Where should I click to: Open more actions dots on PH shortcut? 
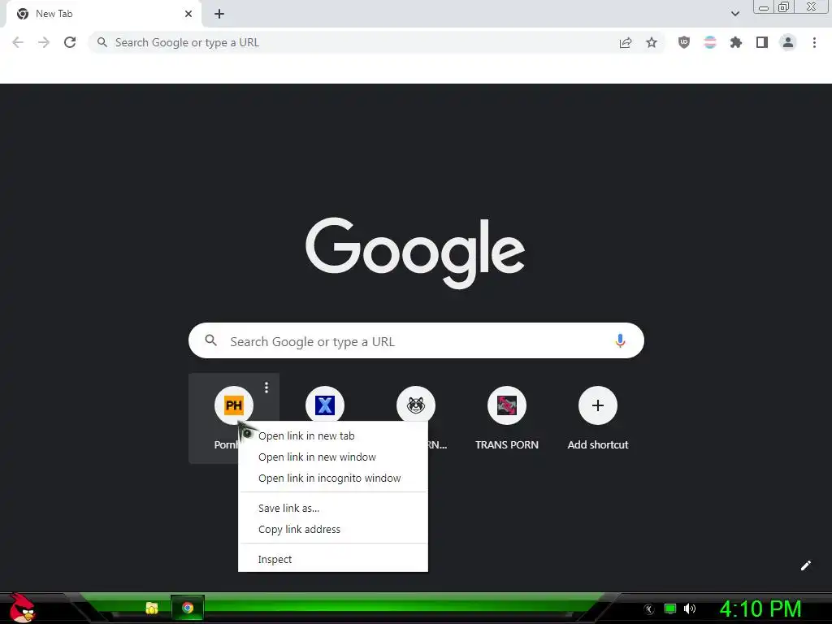click(x=266, y=388)
